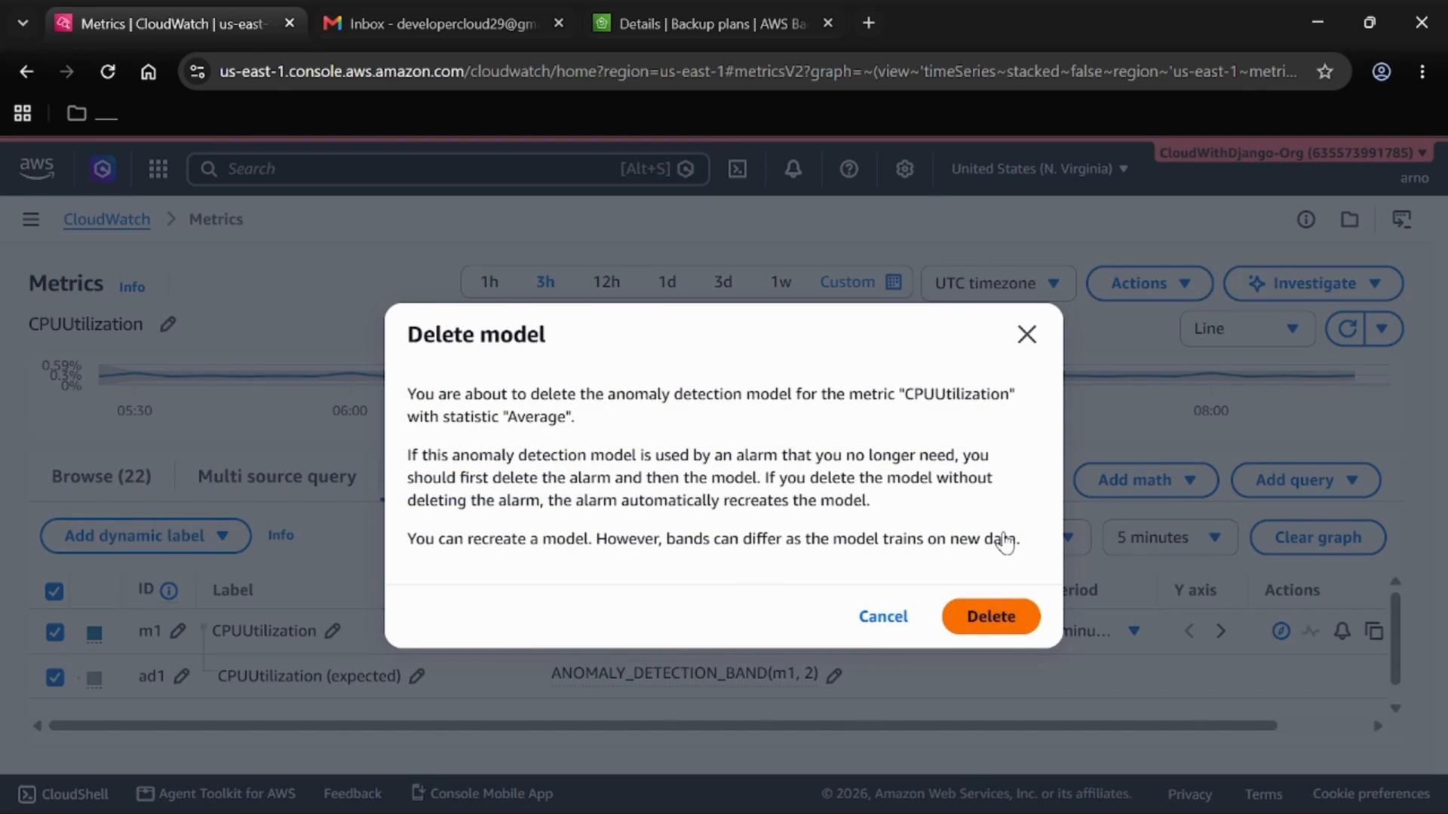Open the AWS notifications bell
Screen dimensions: 1448x814
(793, 169)
